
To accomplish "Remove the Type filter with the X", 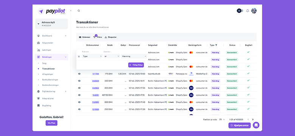I will point(79,56).
